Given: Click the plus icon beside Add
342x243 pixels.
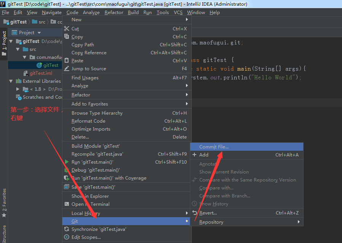Looking at the screenshot, I should click(194, 155).
